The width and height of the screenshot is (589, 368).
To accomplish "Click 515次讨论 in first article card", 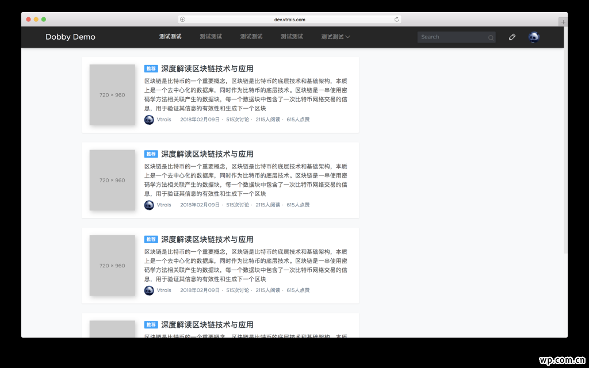I will (238, 120).
